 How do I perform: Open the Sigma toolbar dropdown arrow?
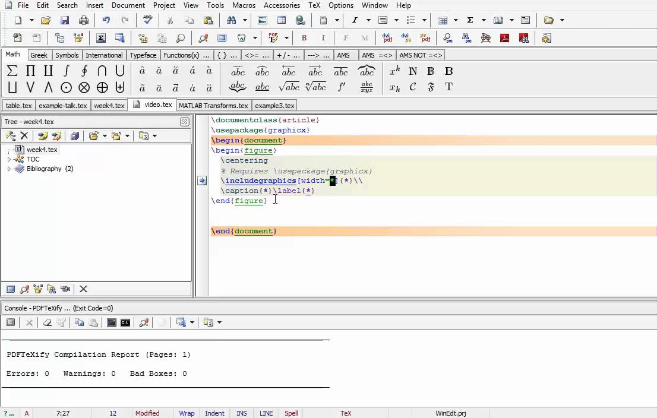point(484,20)
